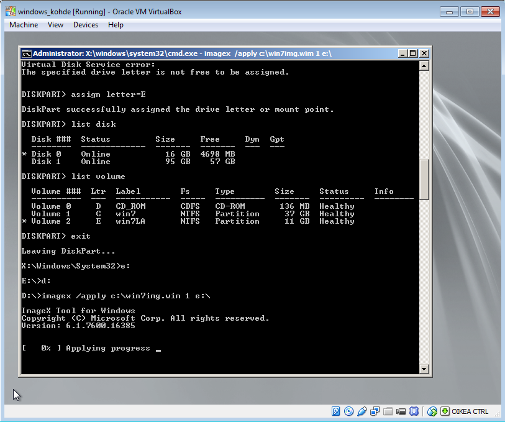Click the USB devices status icon
Viewport: 505px width, 422px height.
[x=362, y=411]
